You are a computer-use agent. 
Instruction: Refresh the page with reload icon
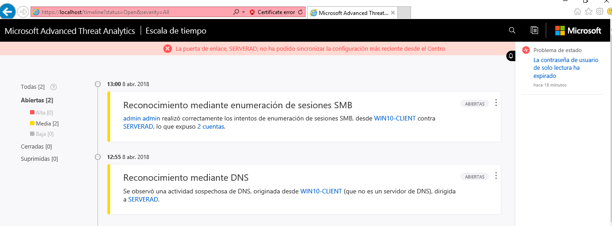pyautogui.click(x=300, y=12)
